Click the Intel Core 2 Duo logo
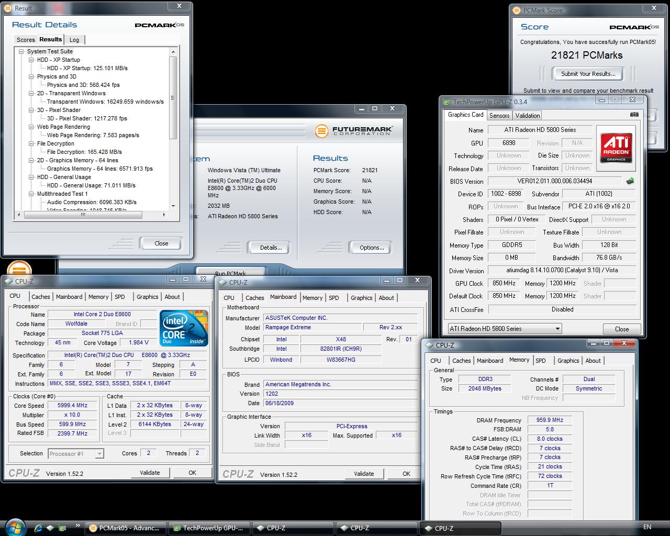The image size is (670, 536). pos(184,328)
